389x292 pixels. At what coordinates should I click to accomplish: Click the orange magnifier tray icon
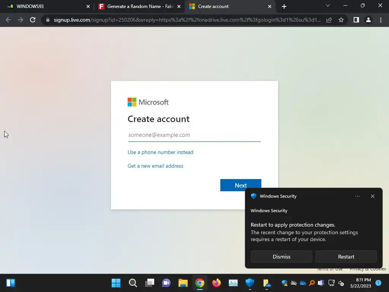point(312,283)
